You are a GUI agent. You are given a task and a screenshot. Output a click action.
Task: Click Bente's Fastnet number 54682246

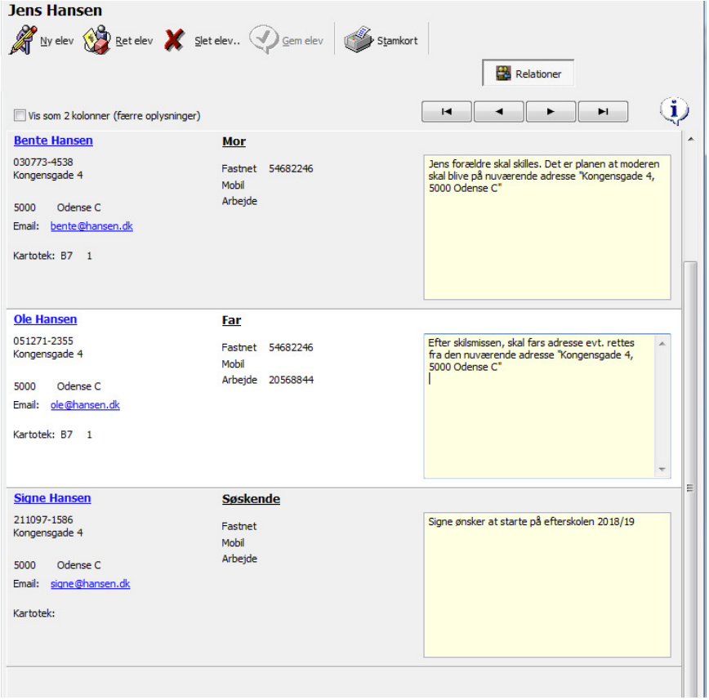(291, 168)
